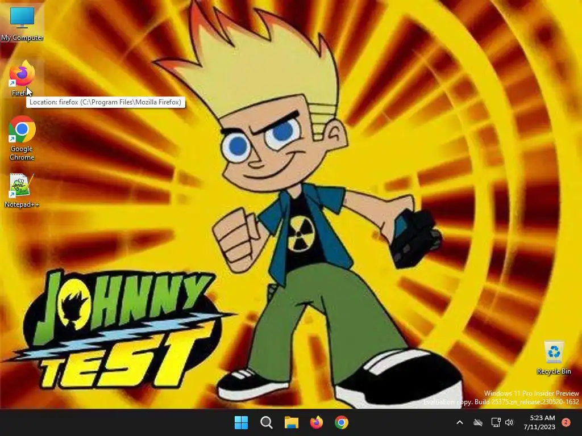The height and width of the screenshot is (436, 582).
Task: Launch Chrome from the taskbar
Action: (x=342, y=422)
